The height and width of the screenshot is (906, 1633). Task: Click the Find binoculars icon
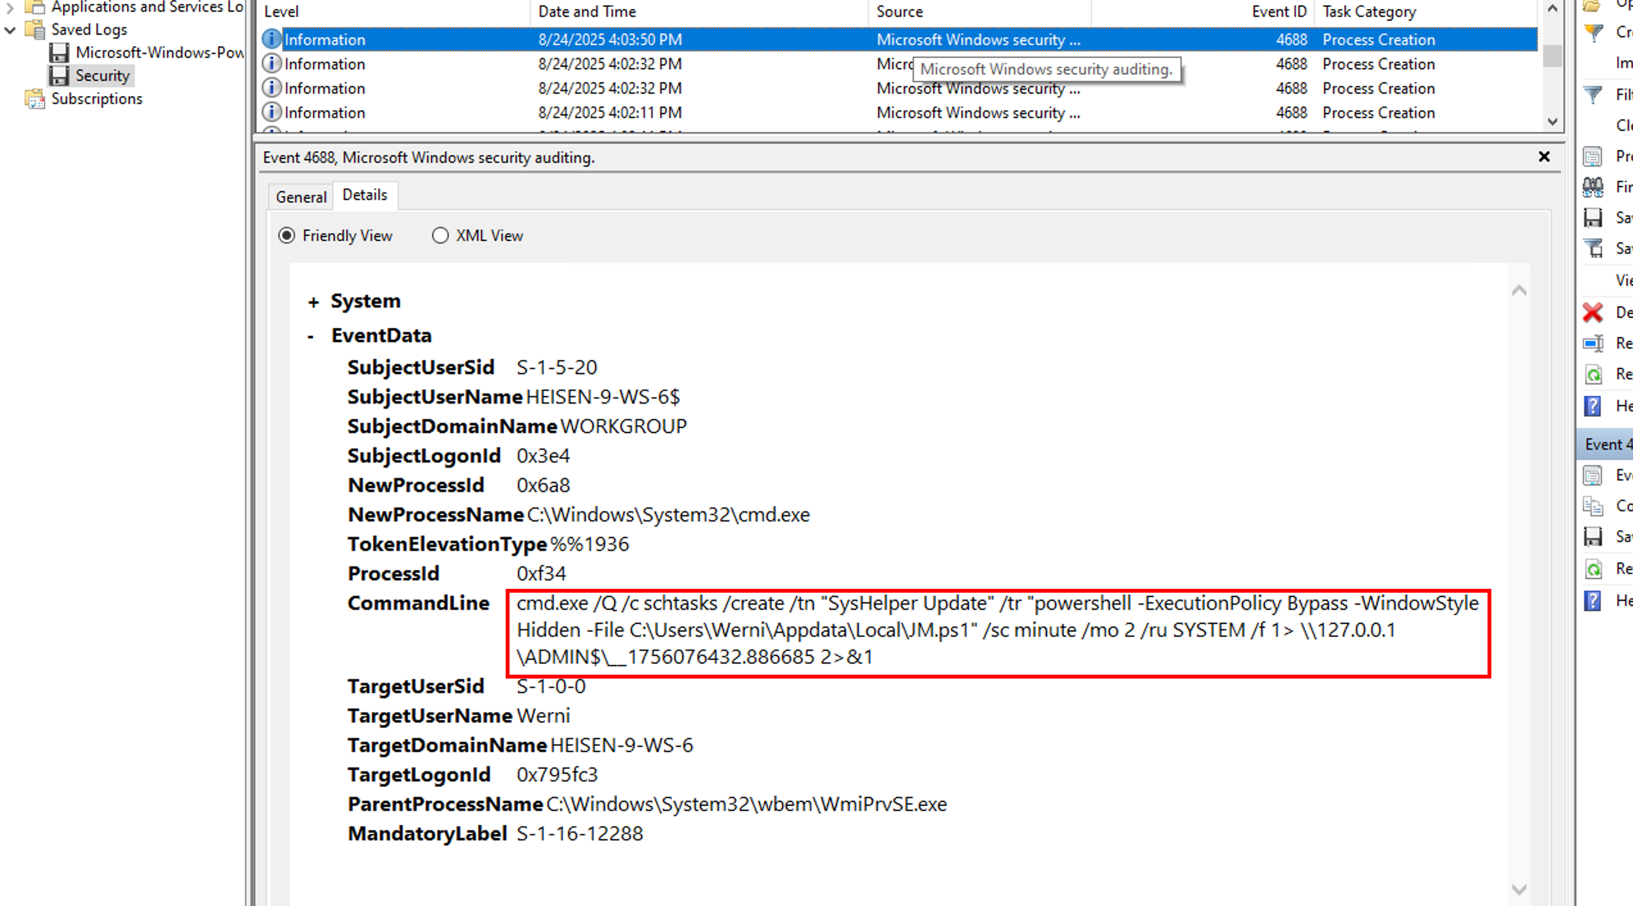(x=1593, y=187)
